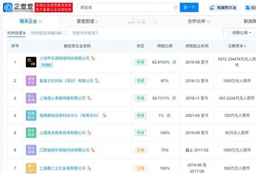Open equity chart icon beside 江西省游乐网络科技有限公司
256x174 pixels.
pos(93,150)
